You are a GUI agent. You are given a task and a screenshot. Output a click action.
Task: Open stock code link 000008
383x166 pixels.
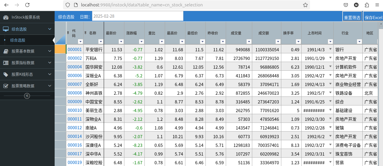75,93
